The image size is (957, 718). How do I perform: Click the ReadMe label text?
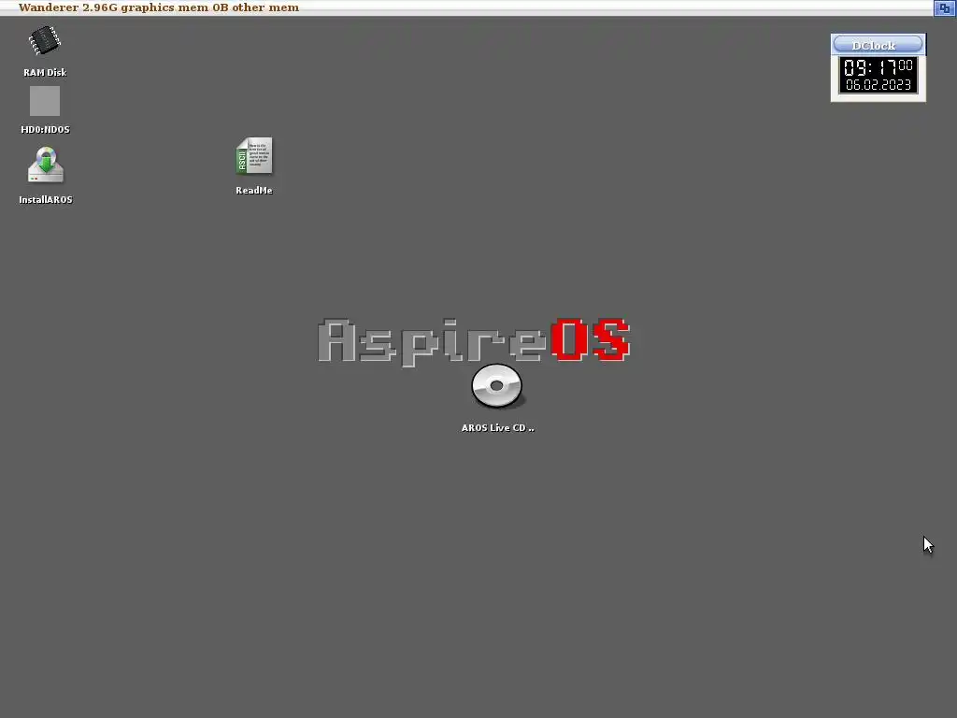(254, 191)
